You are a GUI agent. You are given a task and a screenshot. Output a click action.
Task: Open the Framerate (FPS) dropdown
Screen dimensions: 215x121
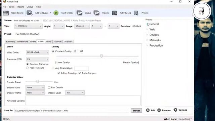(x=37, y=59)
